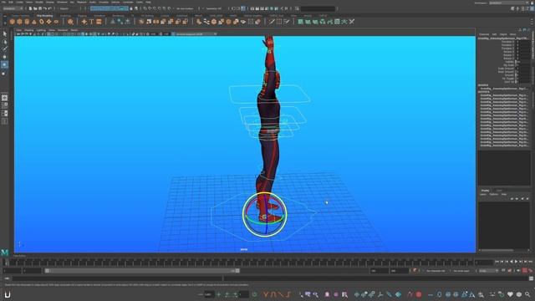Click the SVG tool shelf icon

pos(99,22)
